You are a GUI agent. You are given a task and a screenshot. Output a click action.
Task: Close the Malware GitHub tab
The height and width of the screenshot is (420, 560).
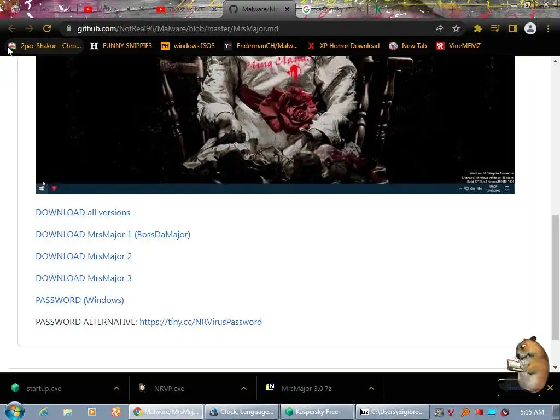pos(287,9)
